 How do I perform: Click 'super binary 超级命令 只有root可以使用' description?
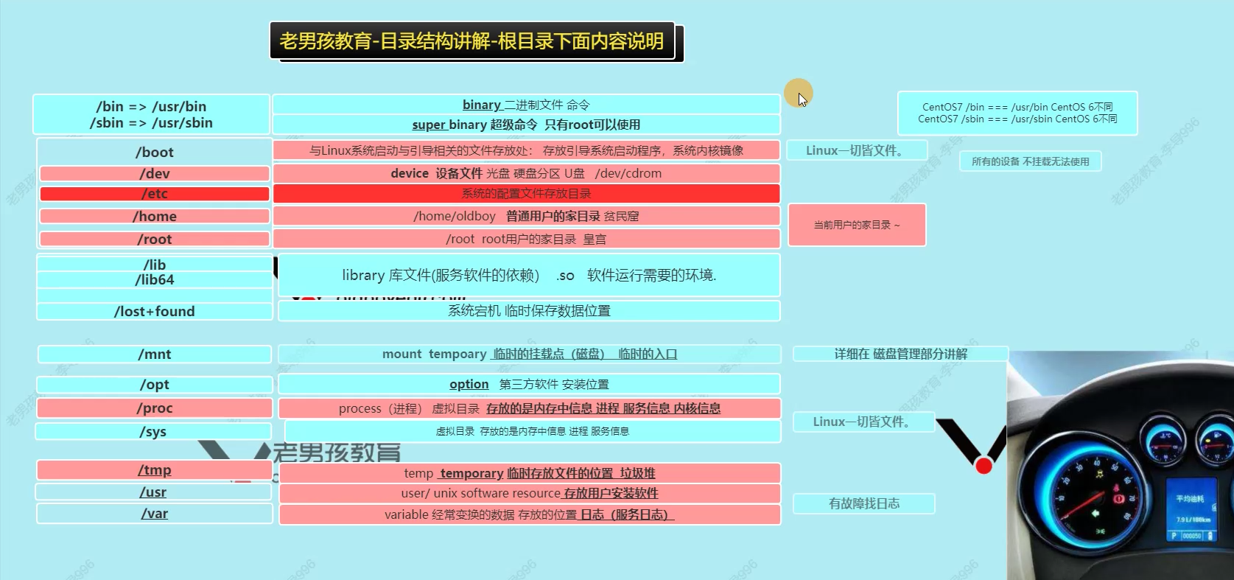click(526, 125)
